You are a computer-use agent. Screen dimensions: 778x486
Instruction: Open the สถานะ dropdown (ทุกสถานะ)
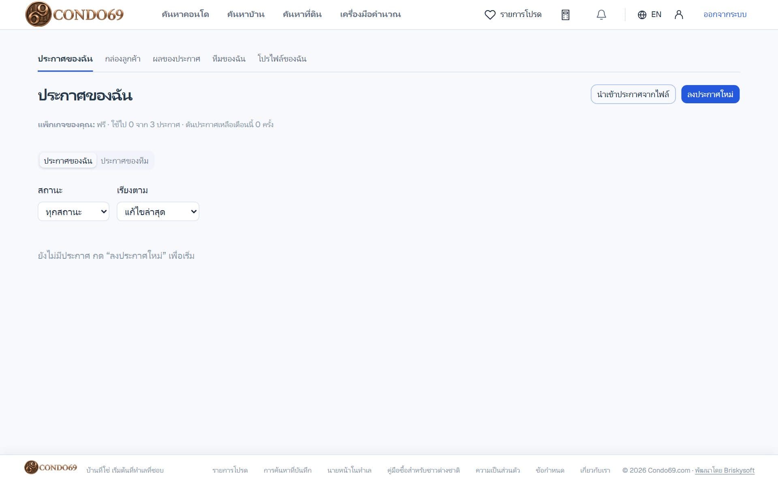click(x=73, y=211)
